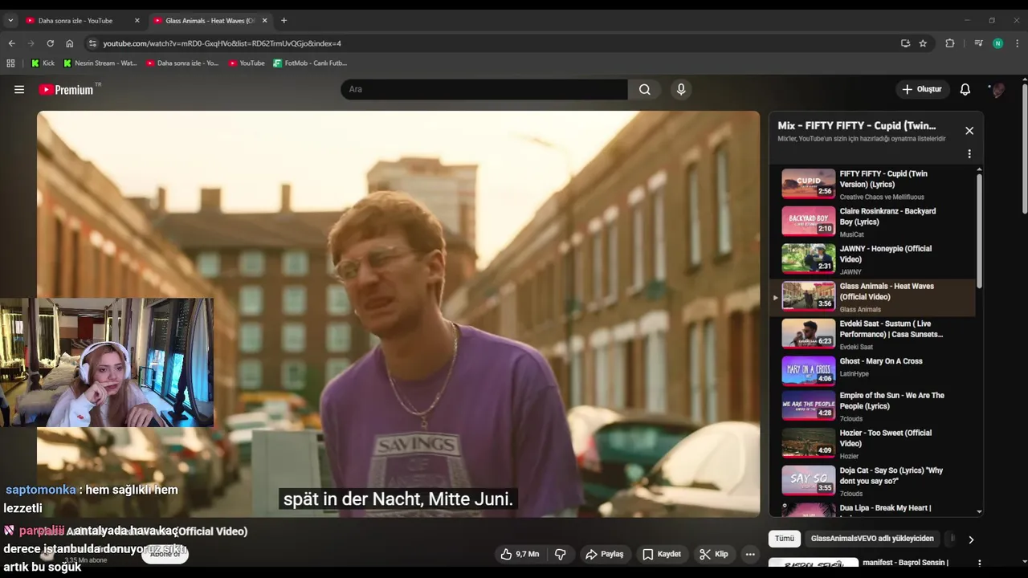Click the page vertical scrollbar thumb

1024,148
